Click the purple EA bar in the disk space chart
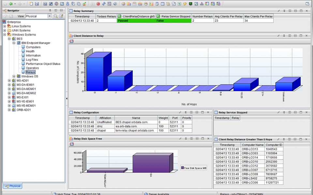 151,164
